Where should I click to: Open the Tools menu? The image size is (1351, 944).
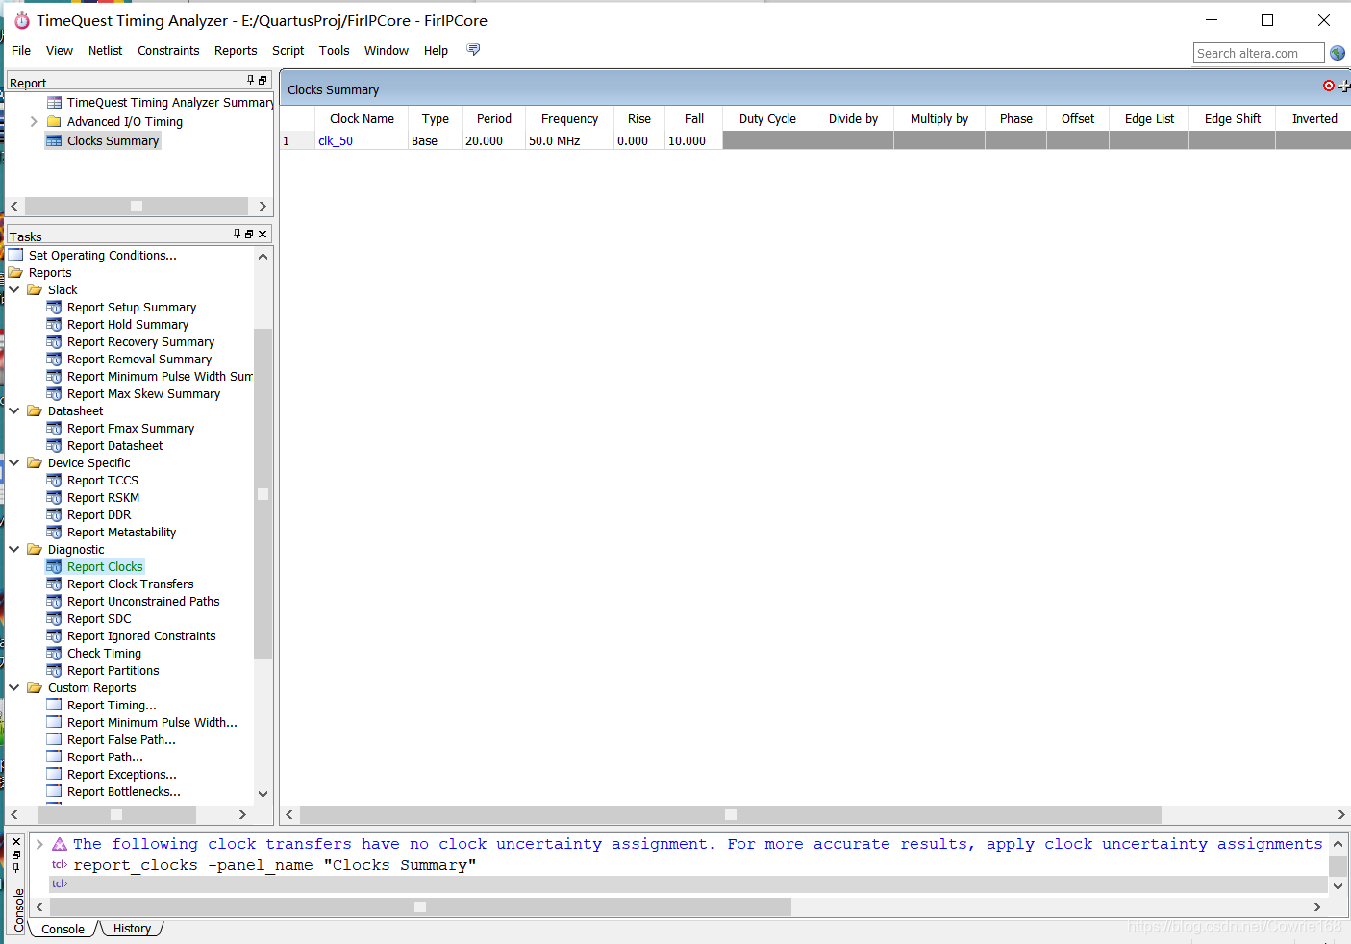coord(334,51)
